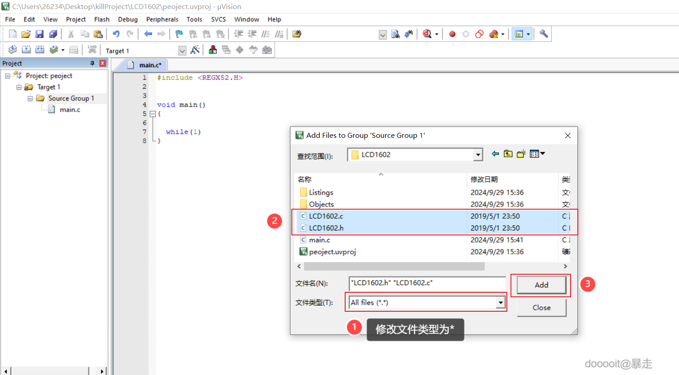The width and height of the screenshot is (679, 375).
Task: Click the Rebuild all target files icon
Action: pyautogui.click(x=40, y=50)
